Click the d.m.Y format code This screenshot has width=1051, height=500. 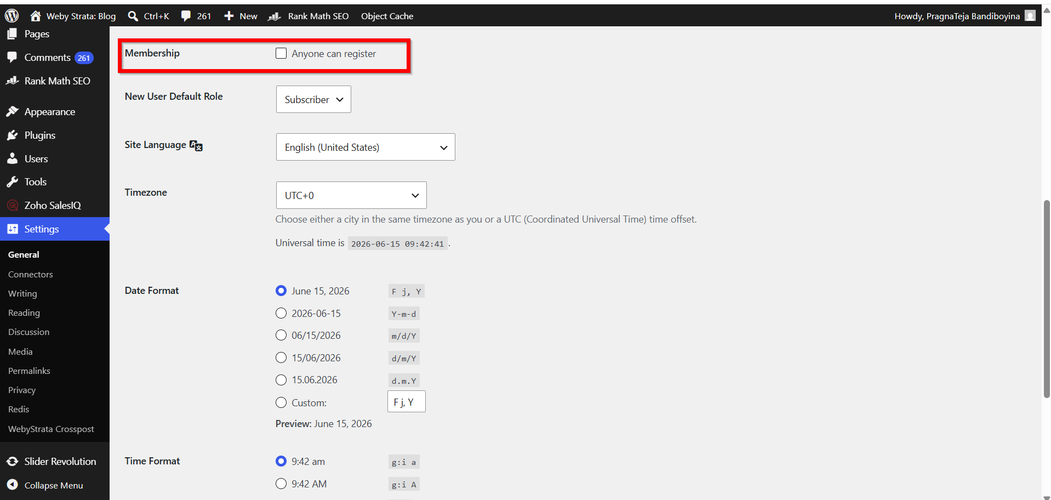(404, 380)
